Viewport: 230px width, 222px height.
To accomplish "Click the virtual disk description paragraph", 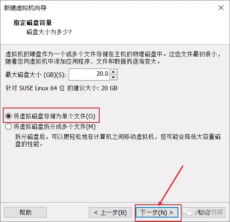I will 113,58.
